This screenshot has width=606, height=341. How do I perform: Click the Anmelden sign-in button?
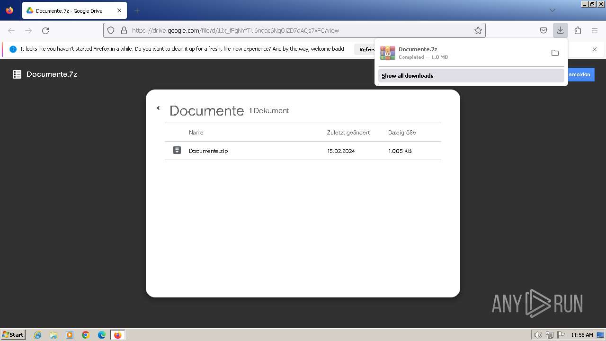tap(581, 74)
